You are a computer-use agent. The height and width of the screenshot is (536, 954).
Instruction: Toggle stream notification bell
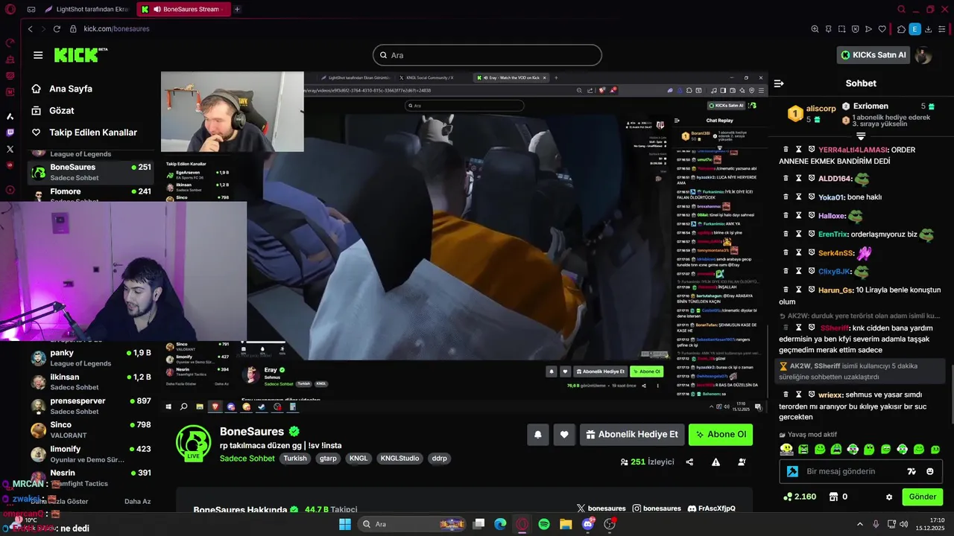[x=537, y=435]
